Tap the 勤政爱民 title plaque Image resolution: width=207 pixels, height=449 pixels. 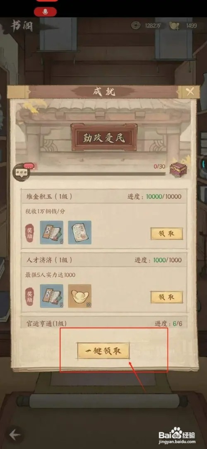[x=104, y=137]
